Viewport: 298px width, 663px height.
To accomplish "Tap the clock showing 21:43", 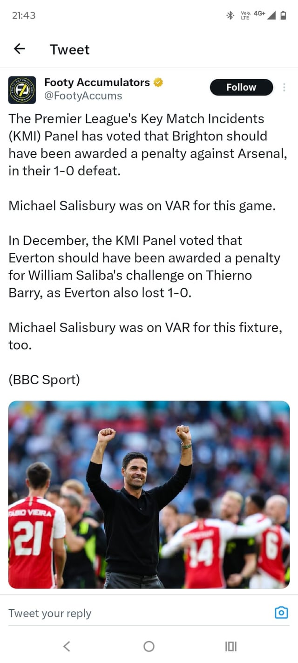I will pos(24,15).
